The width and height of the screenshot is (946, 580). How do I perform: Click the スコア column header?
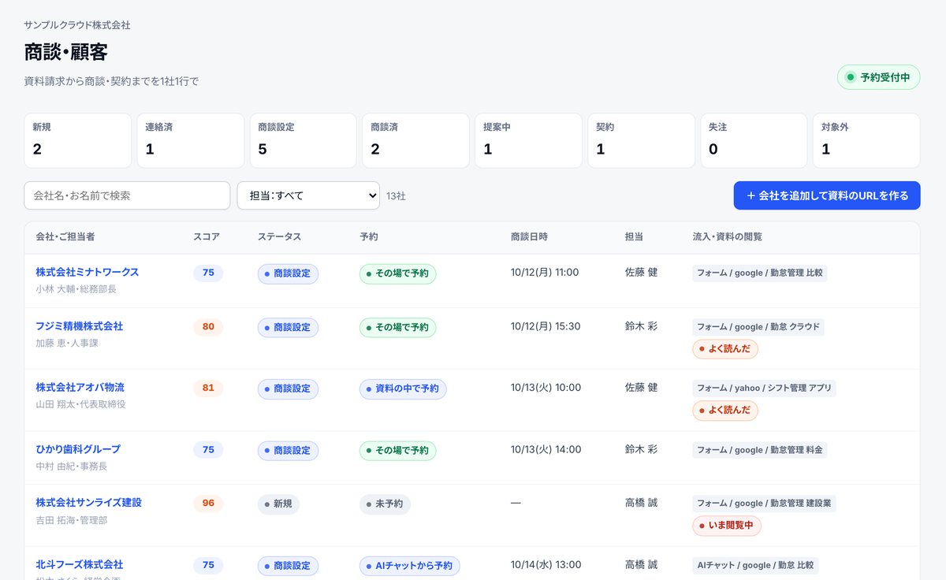(207, 236)
